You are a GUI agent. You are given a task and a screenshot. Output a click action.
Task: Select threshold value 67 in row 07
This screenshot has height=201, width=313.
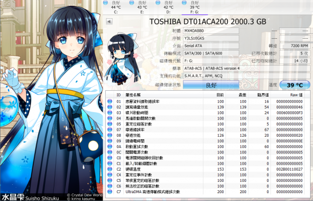tap(267, 129)
